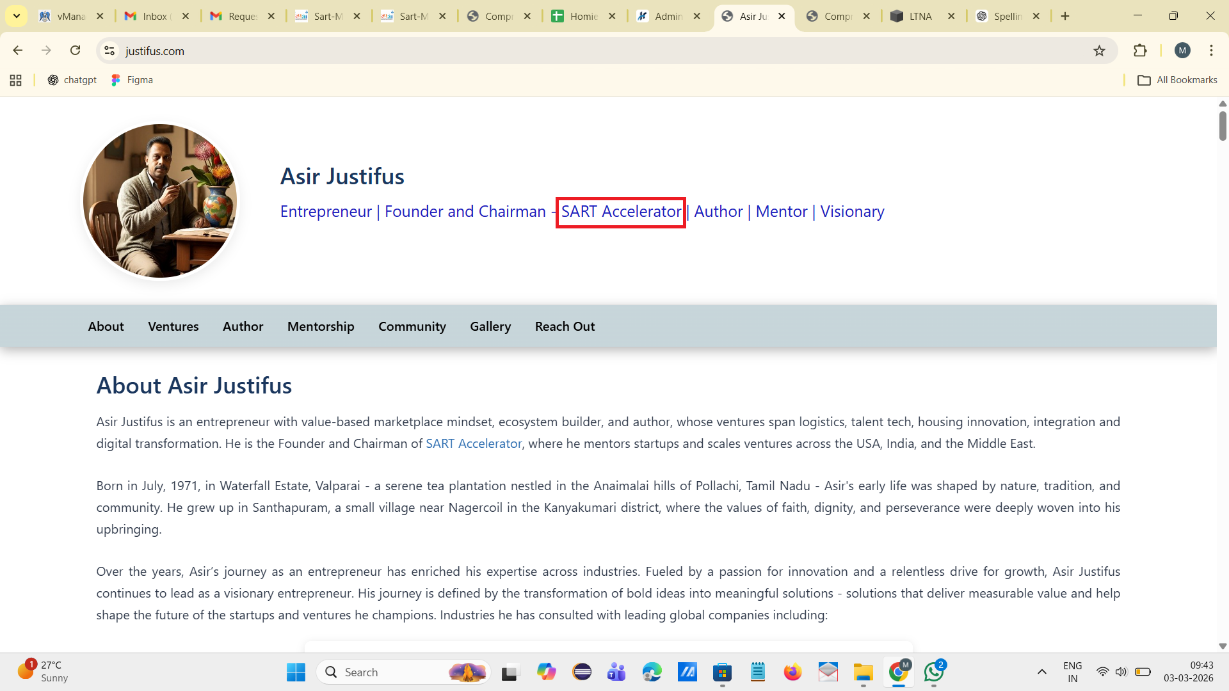Image resolution: width=1229 pixels, height=691 pixels.
Task: Open the ENG IN language switcher
Action: pyautogui.click(x=1073, y=672)
